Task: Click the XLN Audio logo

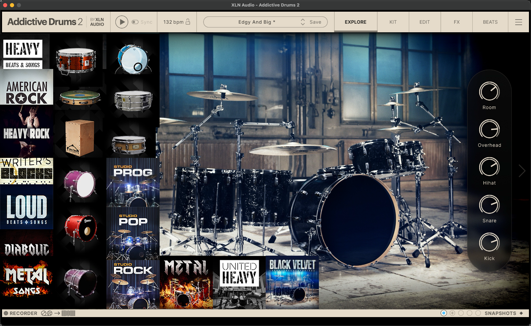Action: [x=97, y=22]
